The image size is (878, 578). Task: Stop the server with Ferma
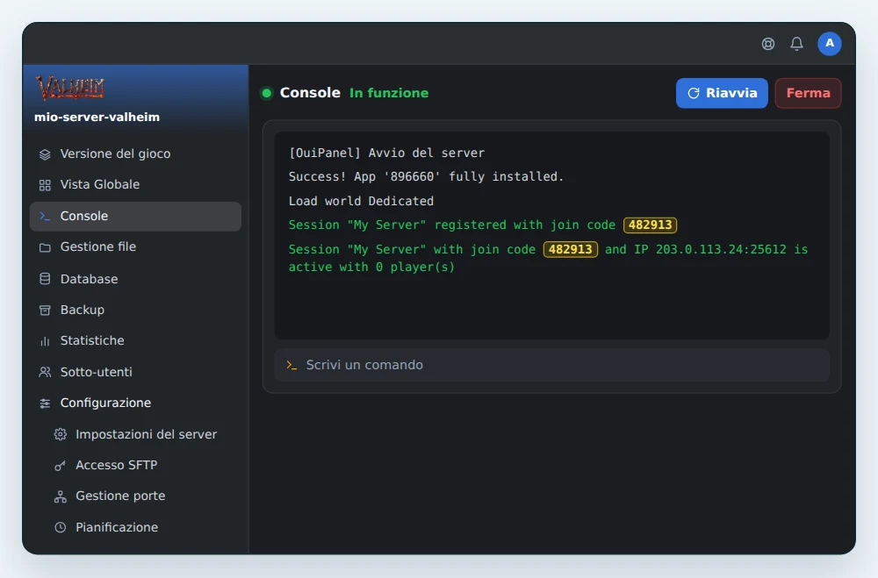(x=808, y=93)
